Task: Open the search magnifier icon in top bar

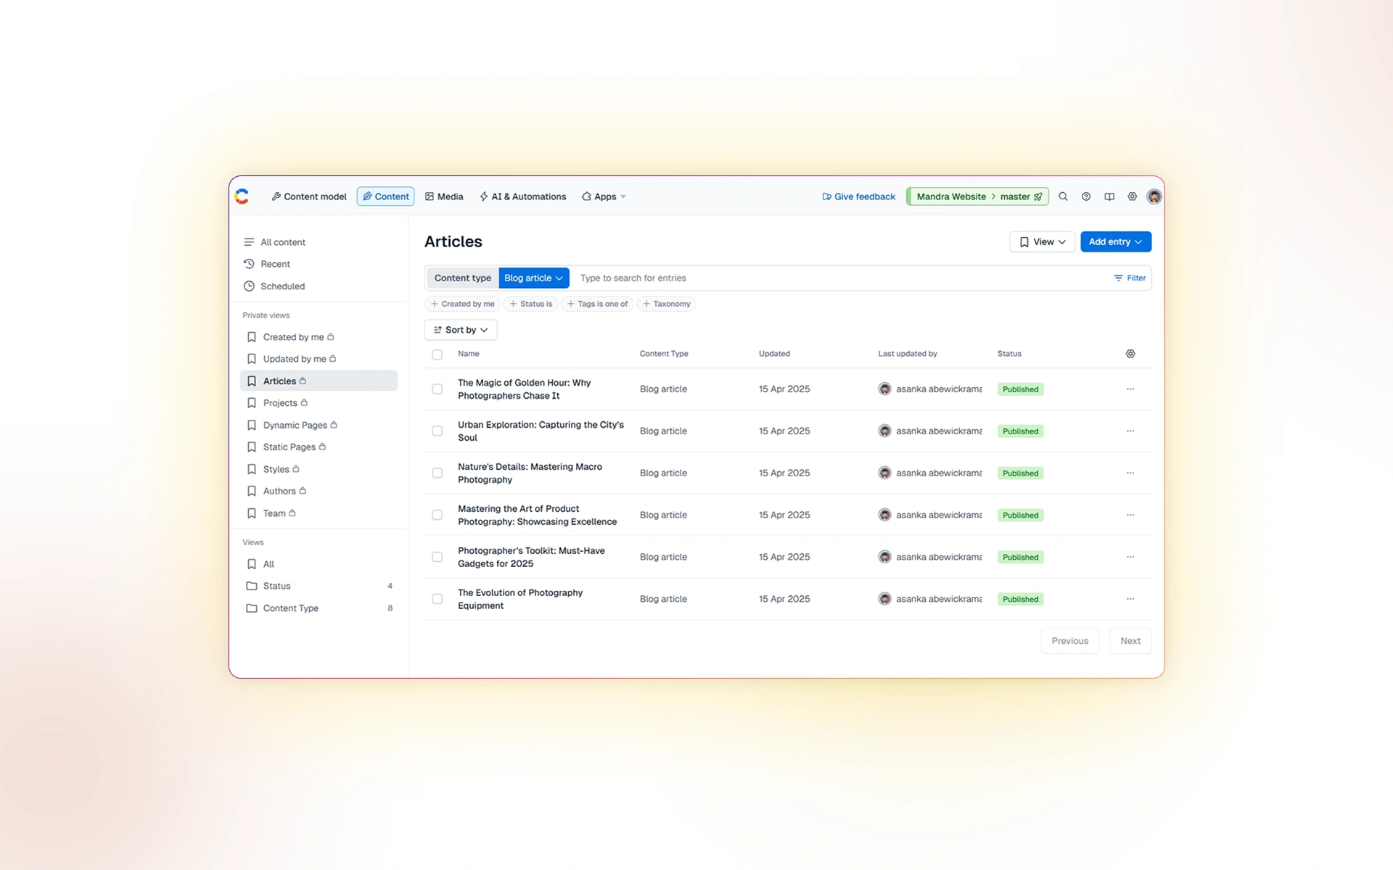Action: point(1063,196)
